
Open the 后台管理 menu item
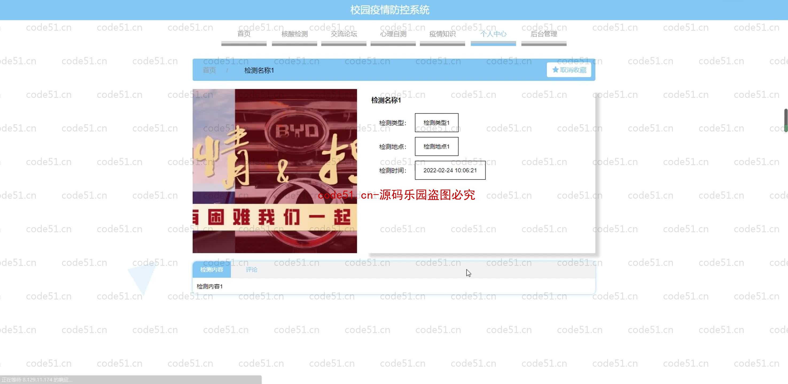coord(544,34)
